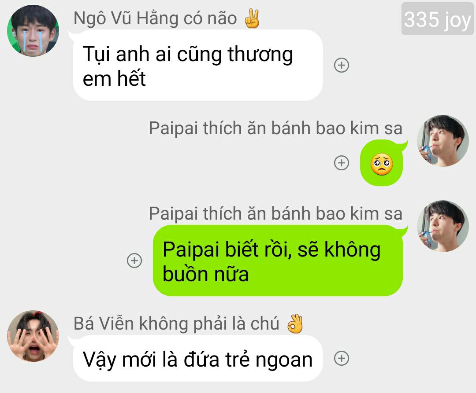Viewport: 476px width, 393px height.
Task: Tap the pleading face emoji
Action: click(x=382, y=164)
